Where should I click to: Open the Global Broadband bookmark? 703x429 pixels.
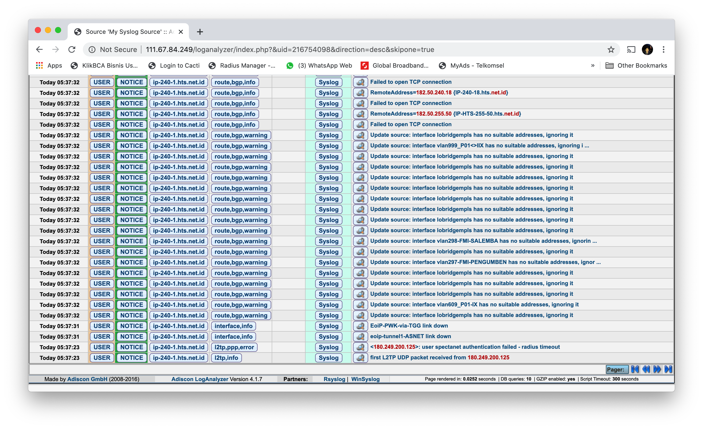pyautogui.click(x=395, y=66)
